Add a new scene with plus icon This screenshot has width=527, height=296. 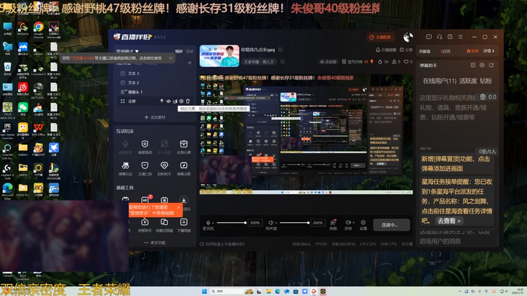coord(190,63)
